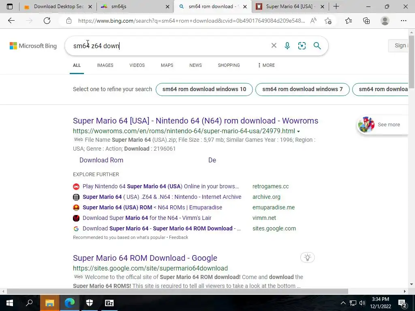Switch to Download Desktop tab
The width and height of the screenshot is (415, 311).
[58, 6]
